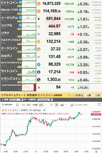Click the 88,329 price value

coord(54,64)
